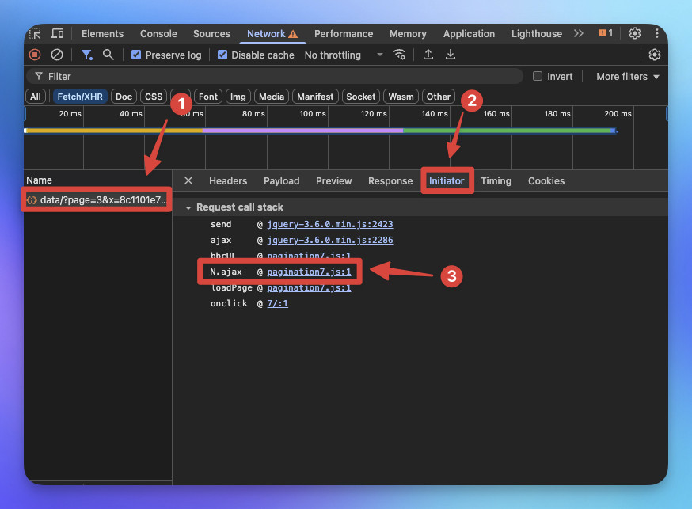Open the Timing tab
Image resolution: width=692 pixels, height=509 pixels.
click(x=496, y=180)
